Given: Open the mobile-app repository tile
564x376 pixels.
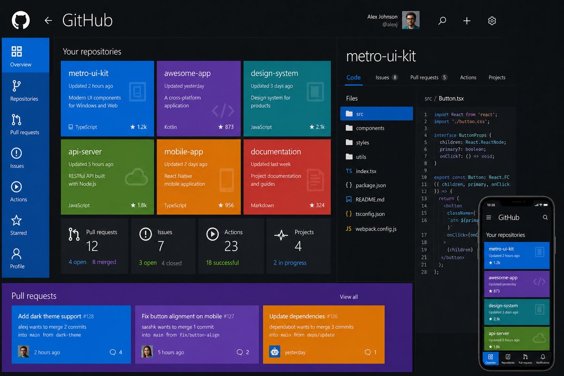Looking at the screenshot, I should [x=198, y=177].
